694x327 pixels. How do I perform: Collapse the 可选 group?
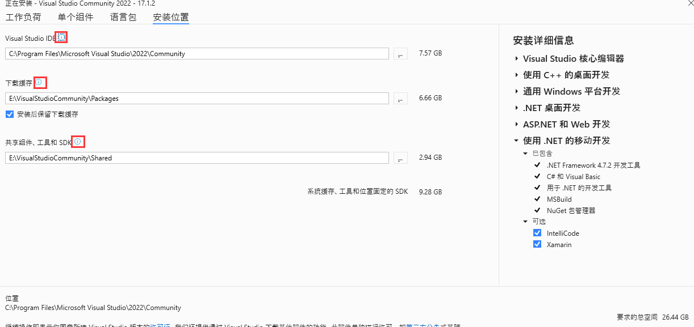point(525,222)
